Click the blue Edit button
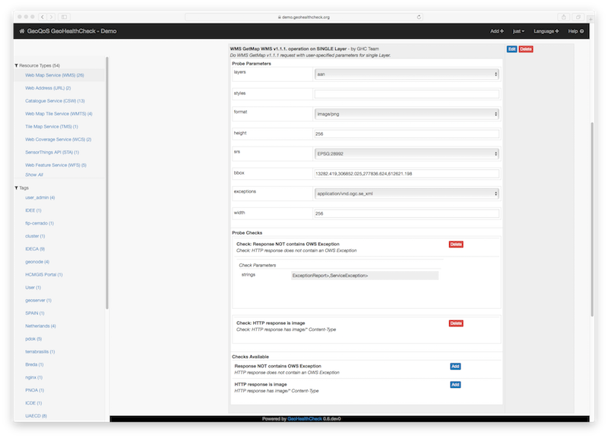608x438 pixels. click(511, 49)
